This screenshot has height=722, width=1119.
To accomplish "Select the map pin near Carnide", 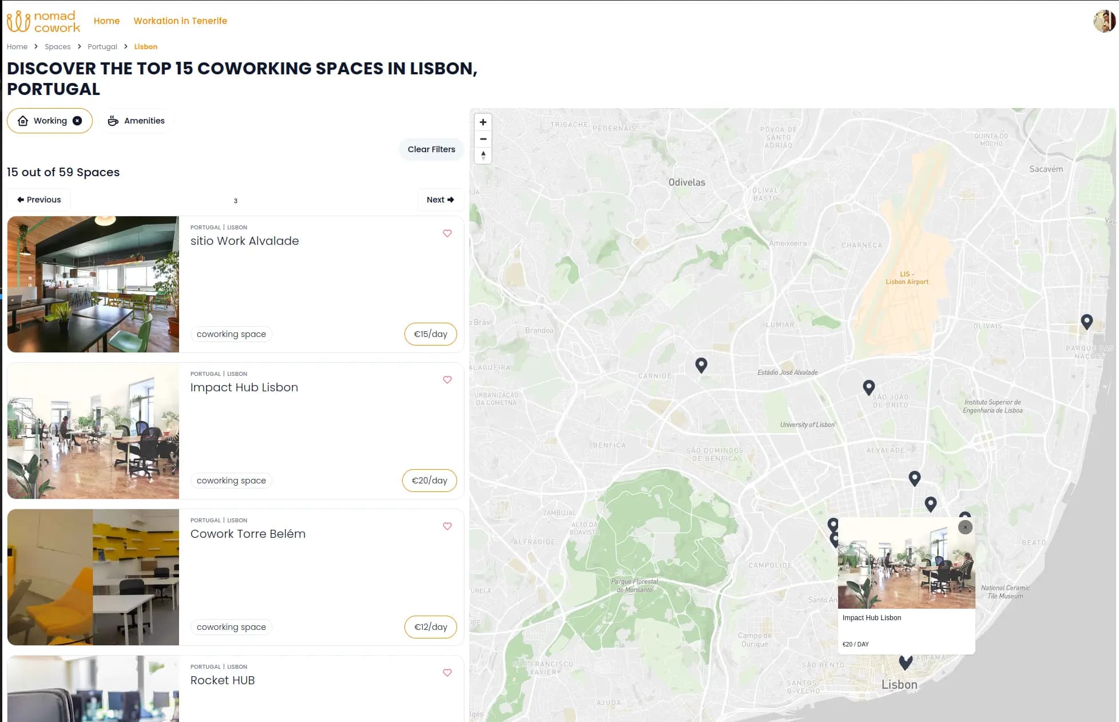I will pyautogui.click(x=701, y=365).
